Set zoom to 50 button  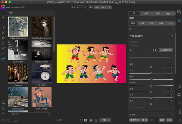click(x=103, y=7)
